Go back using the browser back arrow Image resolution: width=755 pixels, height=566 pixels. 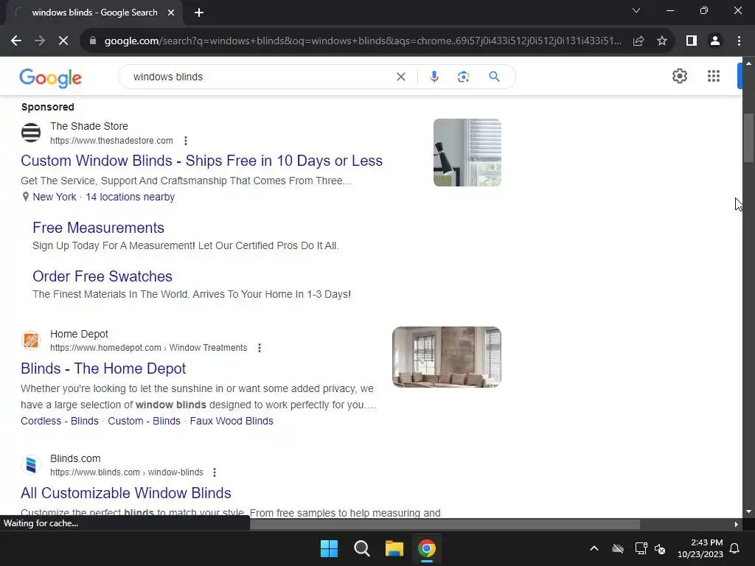click(x=16, y=41)
